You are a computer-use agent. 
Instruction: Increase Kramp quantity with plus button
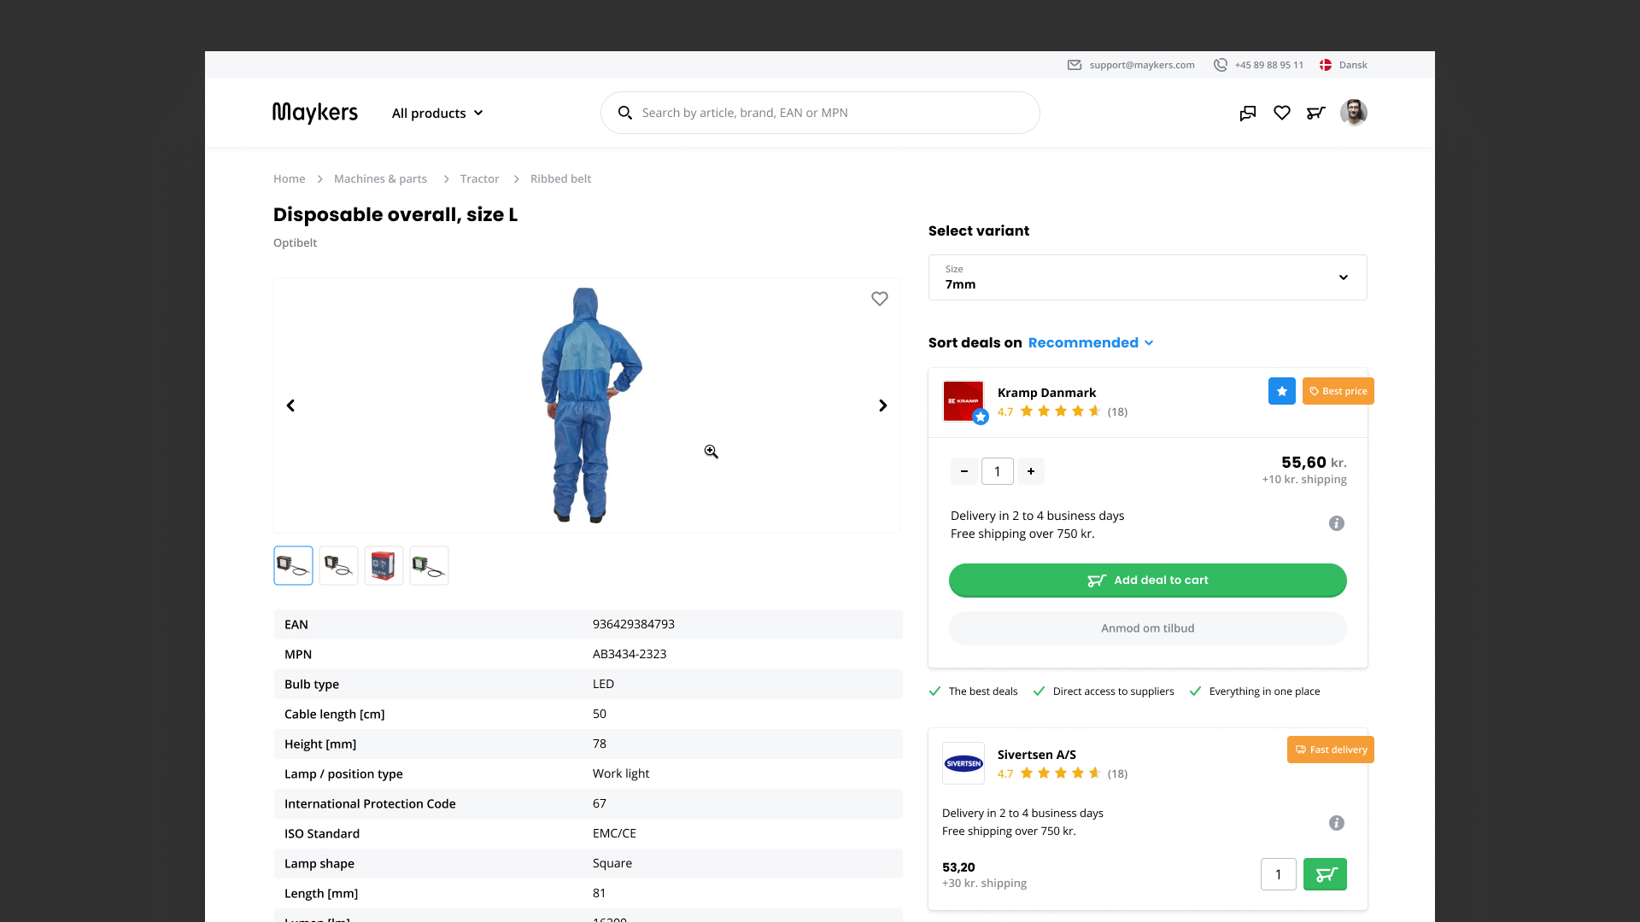(x=1031, y=471)
